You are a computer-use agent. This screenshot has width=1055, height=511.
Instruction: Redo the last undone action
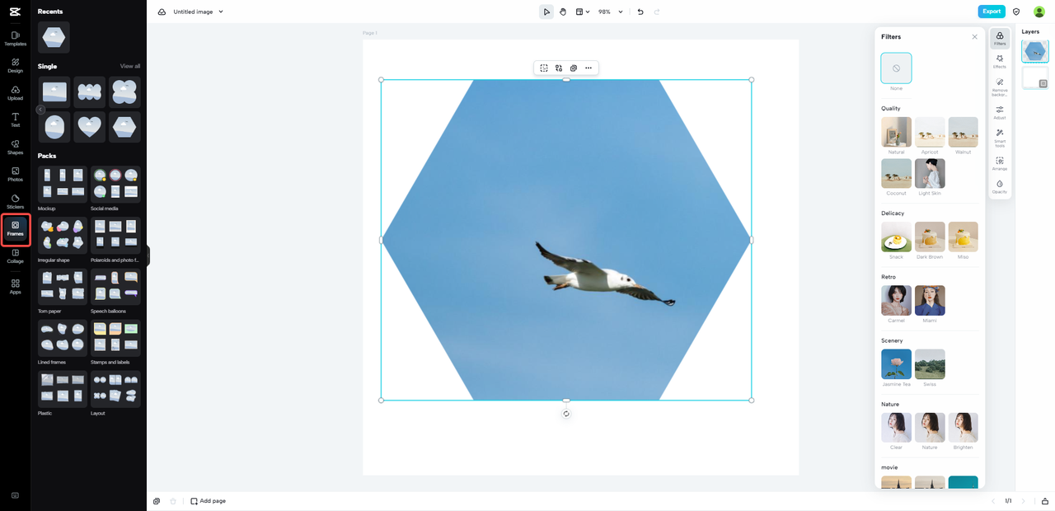657,12
